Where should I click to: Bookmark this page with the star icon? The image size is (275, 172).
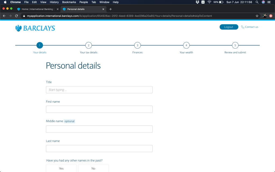click(x=257, y=16)
